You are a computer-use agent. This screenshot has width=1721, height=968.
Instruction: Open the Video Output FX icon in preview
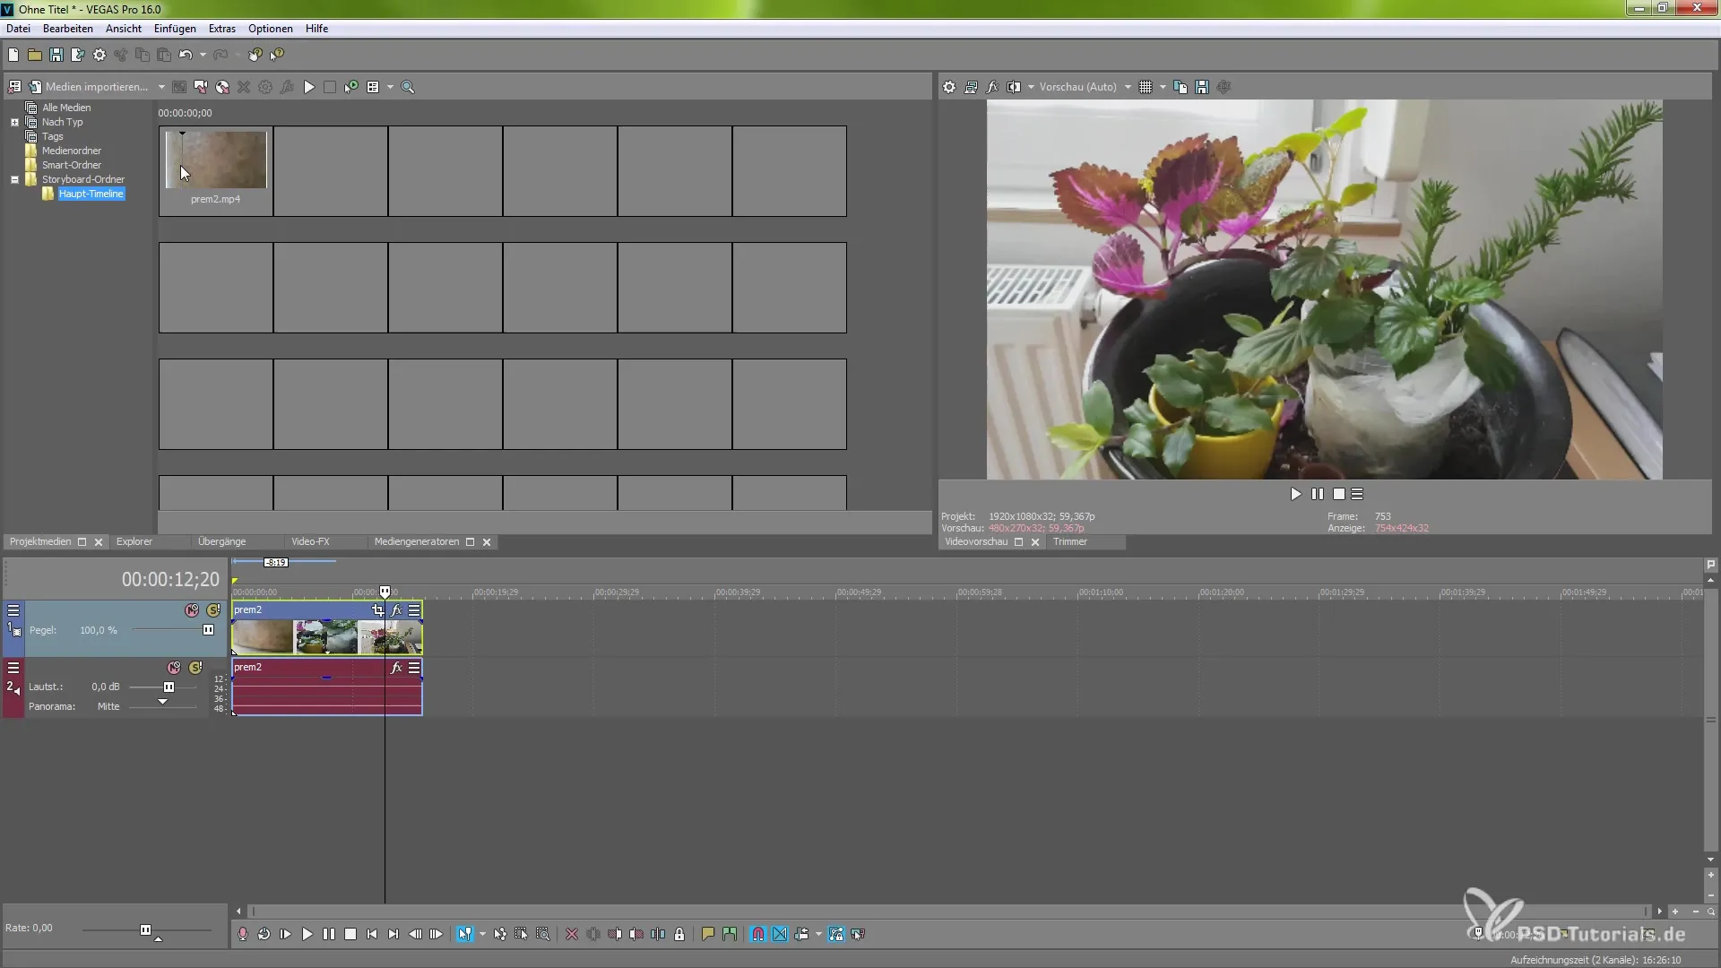pyautogui.click(x=992, y=87)
